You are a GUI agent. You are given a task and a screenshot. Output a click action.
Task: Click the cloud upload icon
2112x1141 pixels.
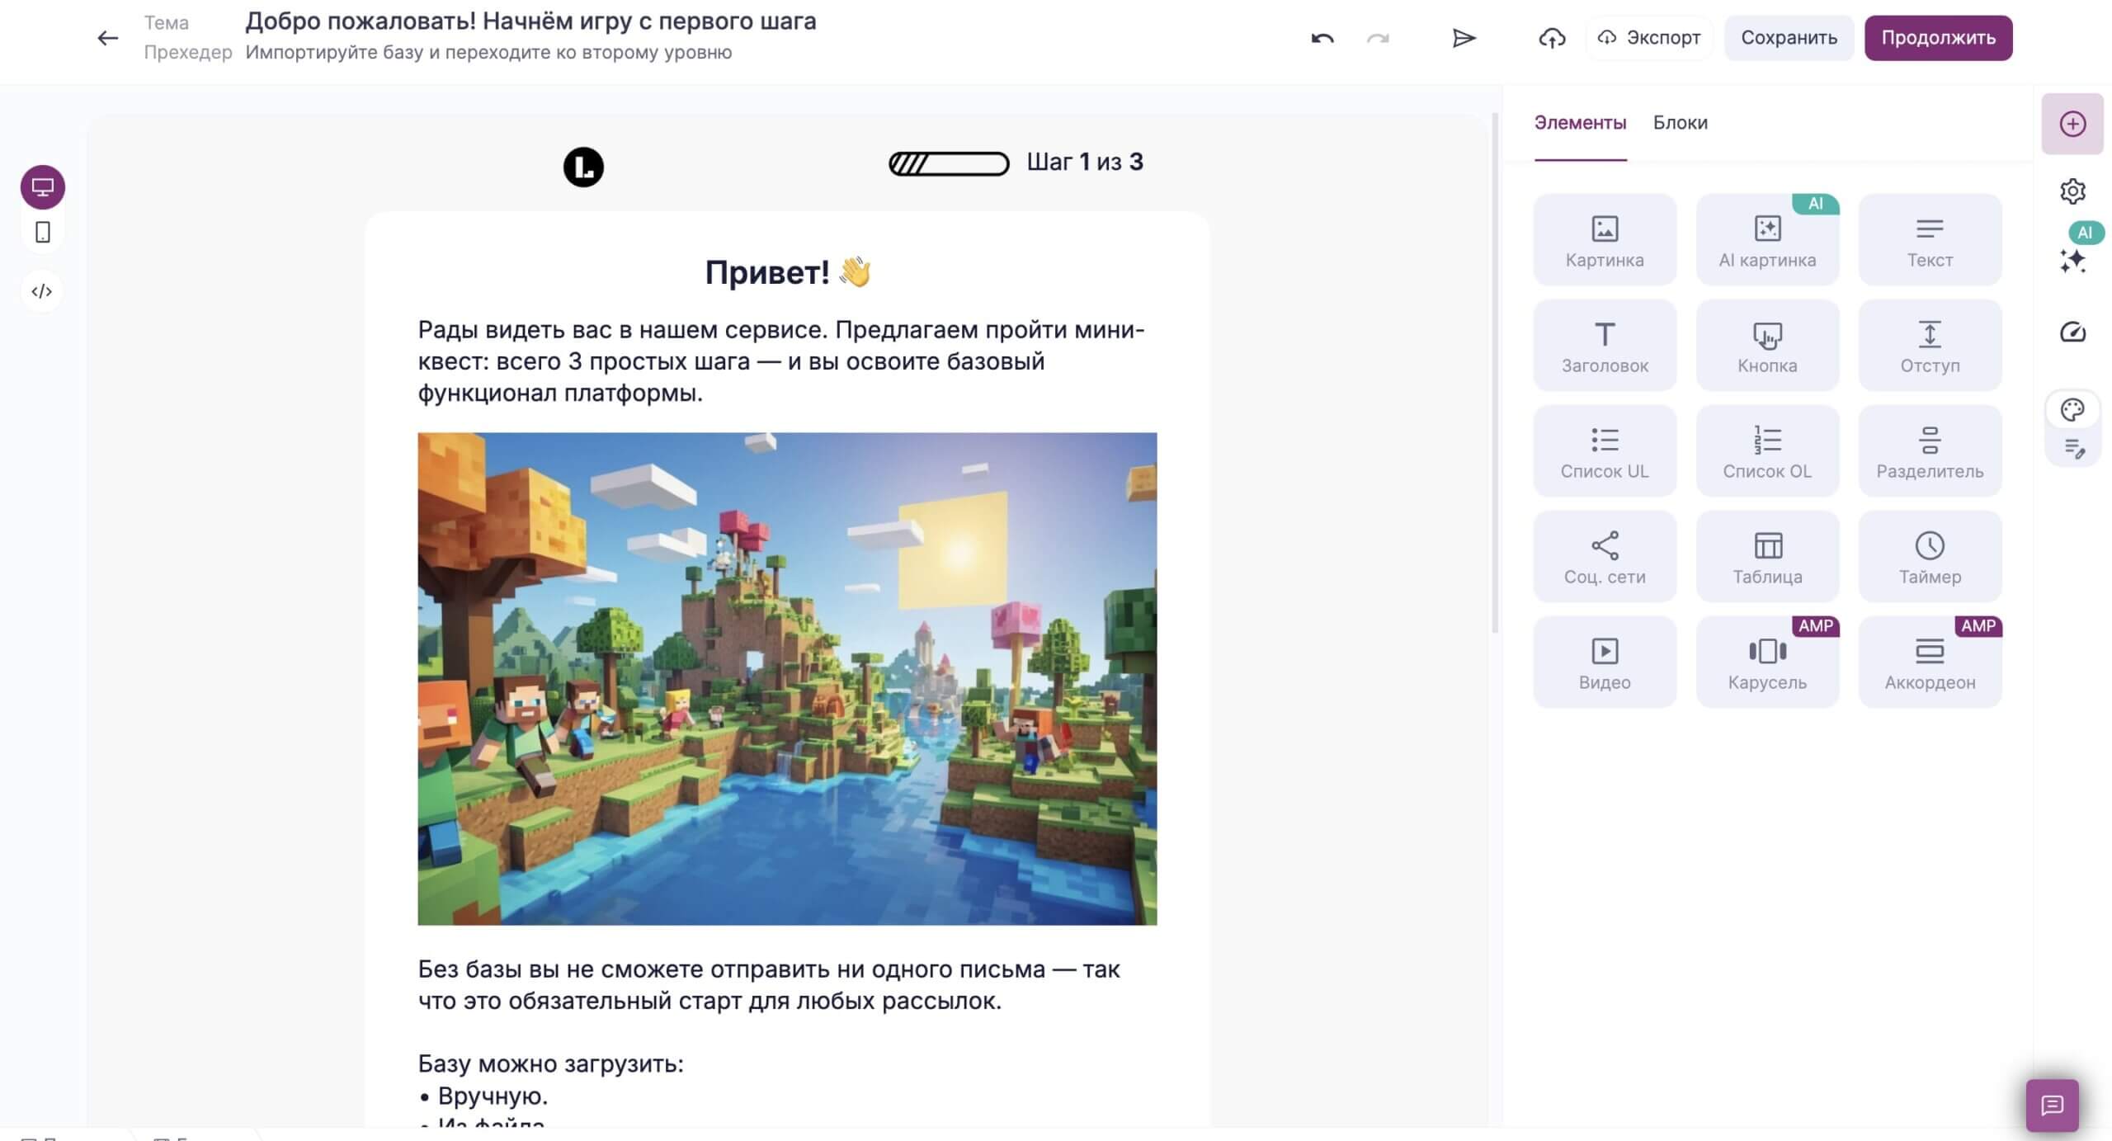[1552, 38]
